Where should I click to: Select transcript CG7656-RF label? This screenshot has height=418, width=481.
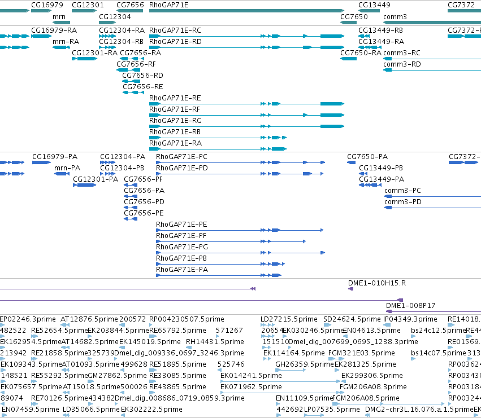pyautogui.click(x=136, y=64)
